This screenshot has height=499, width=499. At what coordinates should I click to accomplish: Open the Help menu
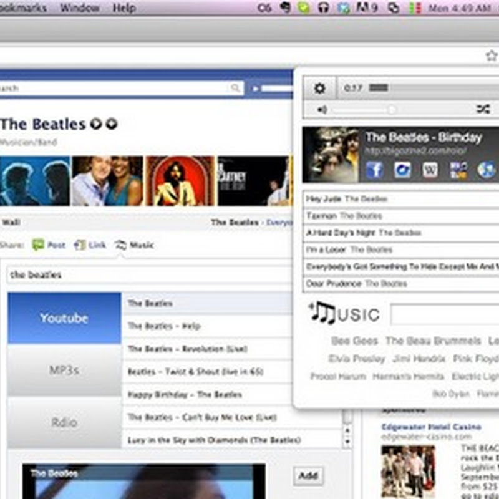[x=124, y=8]
